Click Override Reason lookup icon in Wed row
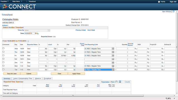 coord(136,49)
